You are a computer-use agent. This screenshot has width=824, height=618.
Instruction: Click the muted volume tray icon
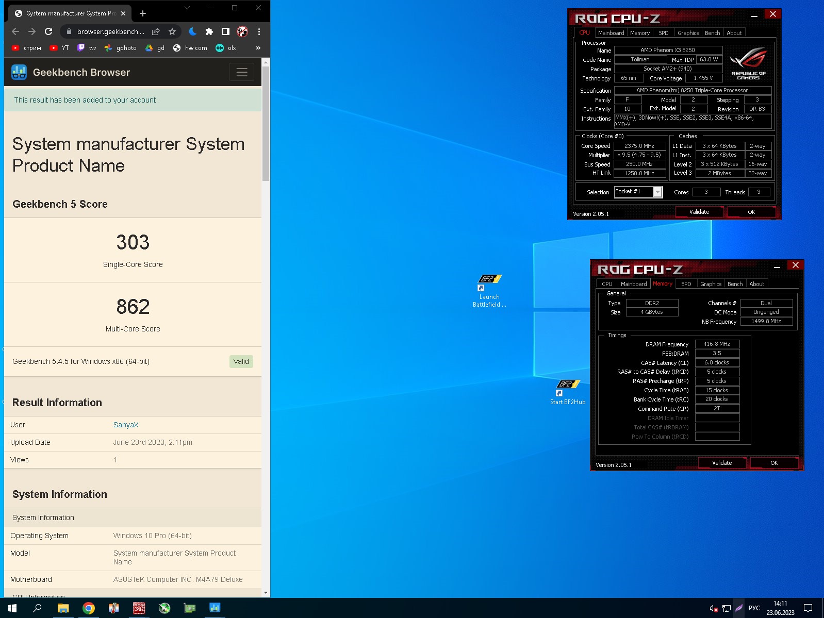pos(714,608)
